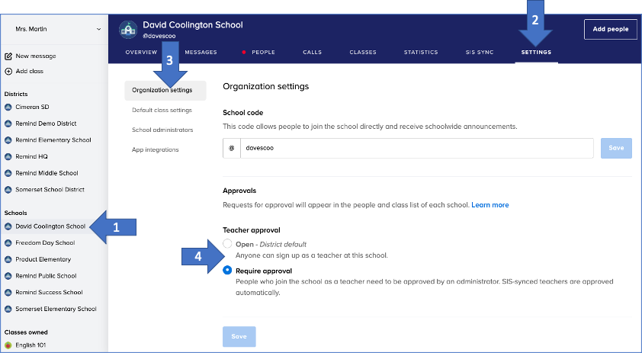Click the New message compose icon
Viewport: 642px width, 353px height.
8,56
